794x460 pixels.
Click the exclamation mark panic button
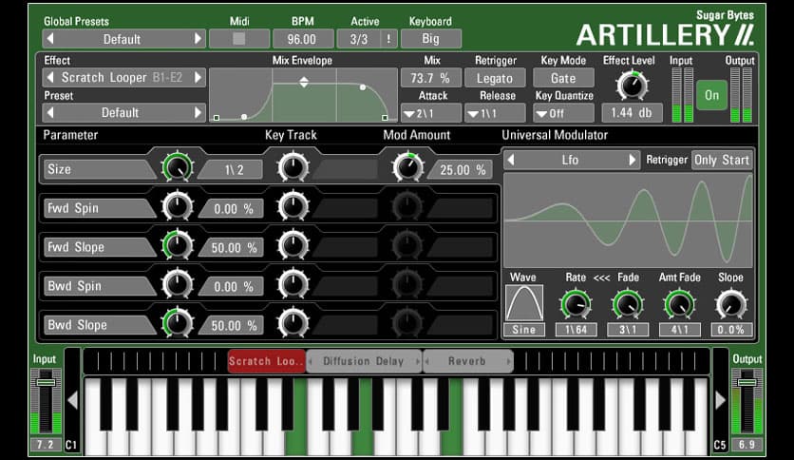point(388,39)
